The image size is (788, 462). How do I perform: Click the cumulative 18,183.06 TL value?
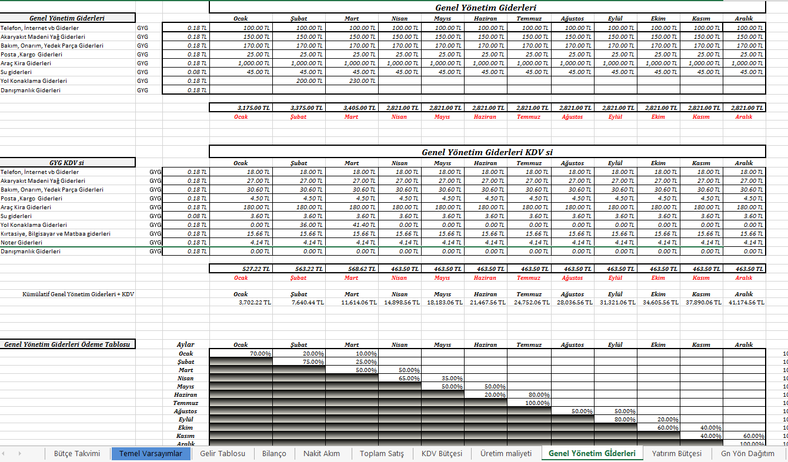coord(442,302)
